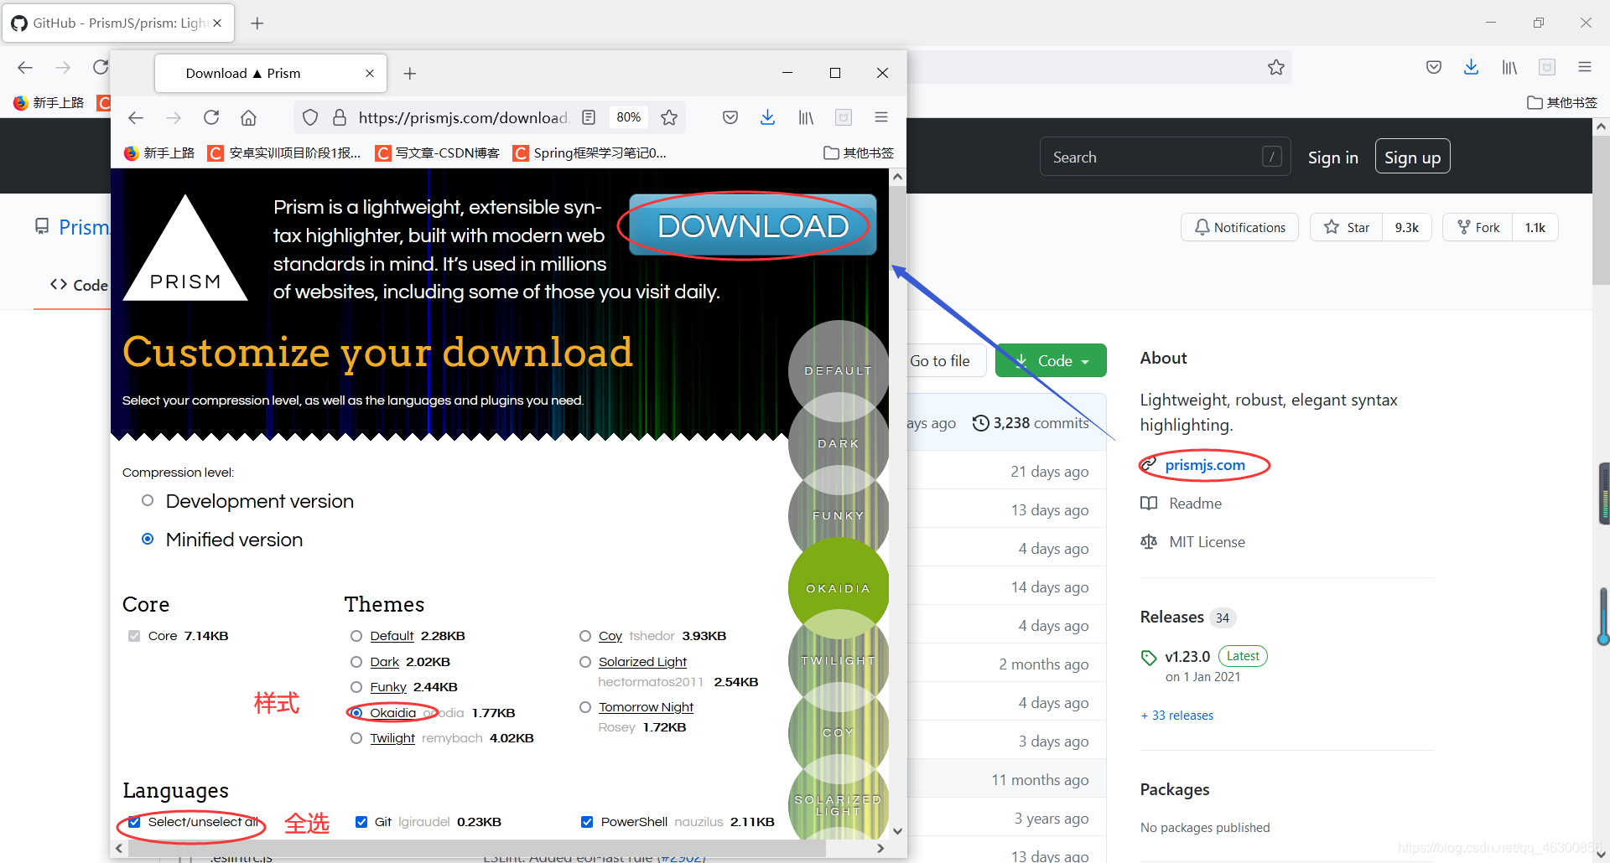Click the Notifications button
This screenshot has height=863, width=1610.
point(1239,228)
